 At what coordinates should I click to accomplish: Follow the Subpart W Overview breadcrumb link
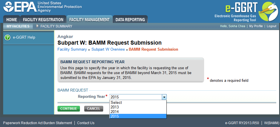click(108, 49)
